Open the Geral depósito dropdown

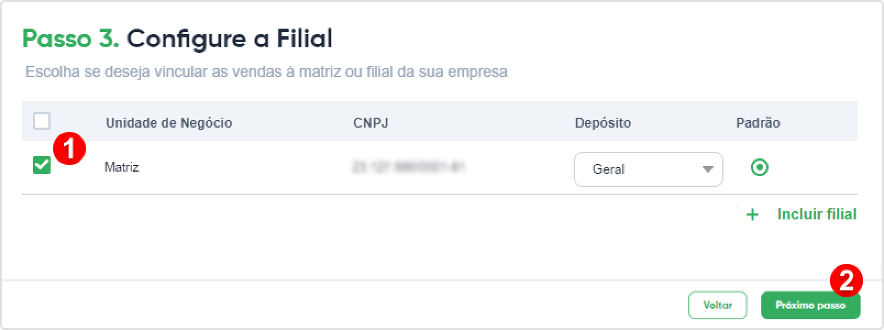(648, 169)
